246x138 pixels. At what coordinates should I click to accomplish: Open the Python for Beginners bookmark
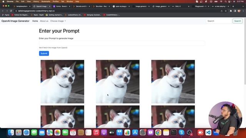(x=20, y=15)
